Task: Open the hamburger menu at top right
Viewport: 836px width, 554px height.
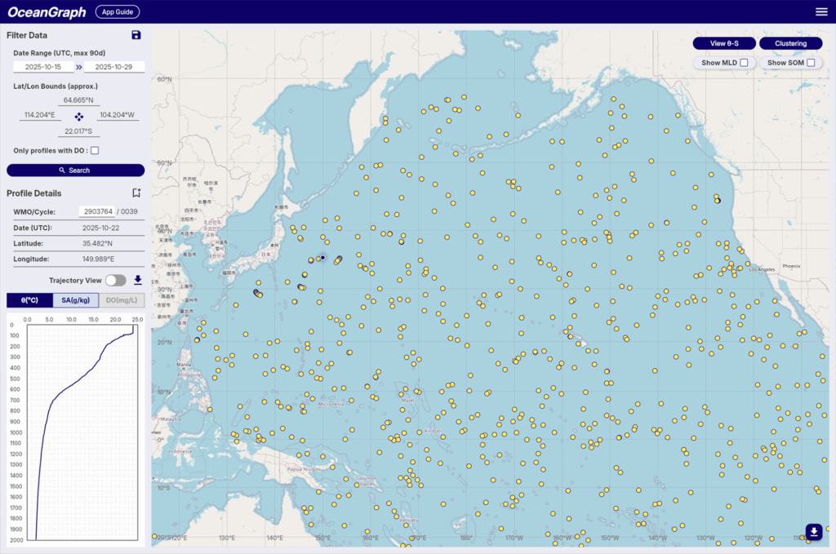Action: click(x=821, y=11)
